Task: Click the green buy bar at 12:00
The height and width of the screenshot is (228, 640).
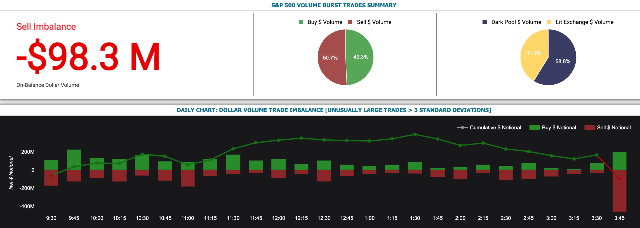Action: pos(279,165)
